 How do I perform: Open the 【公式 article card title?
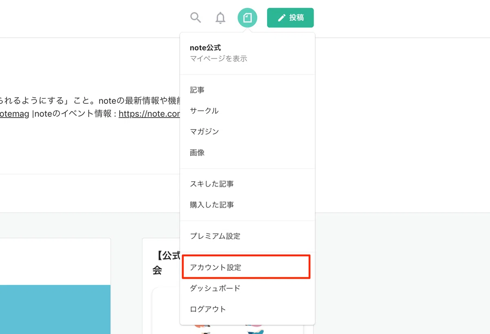pyautogui.click(x=167, y=263)
